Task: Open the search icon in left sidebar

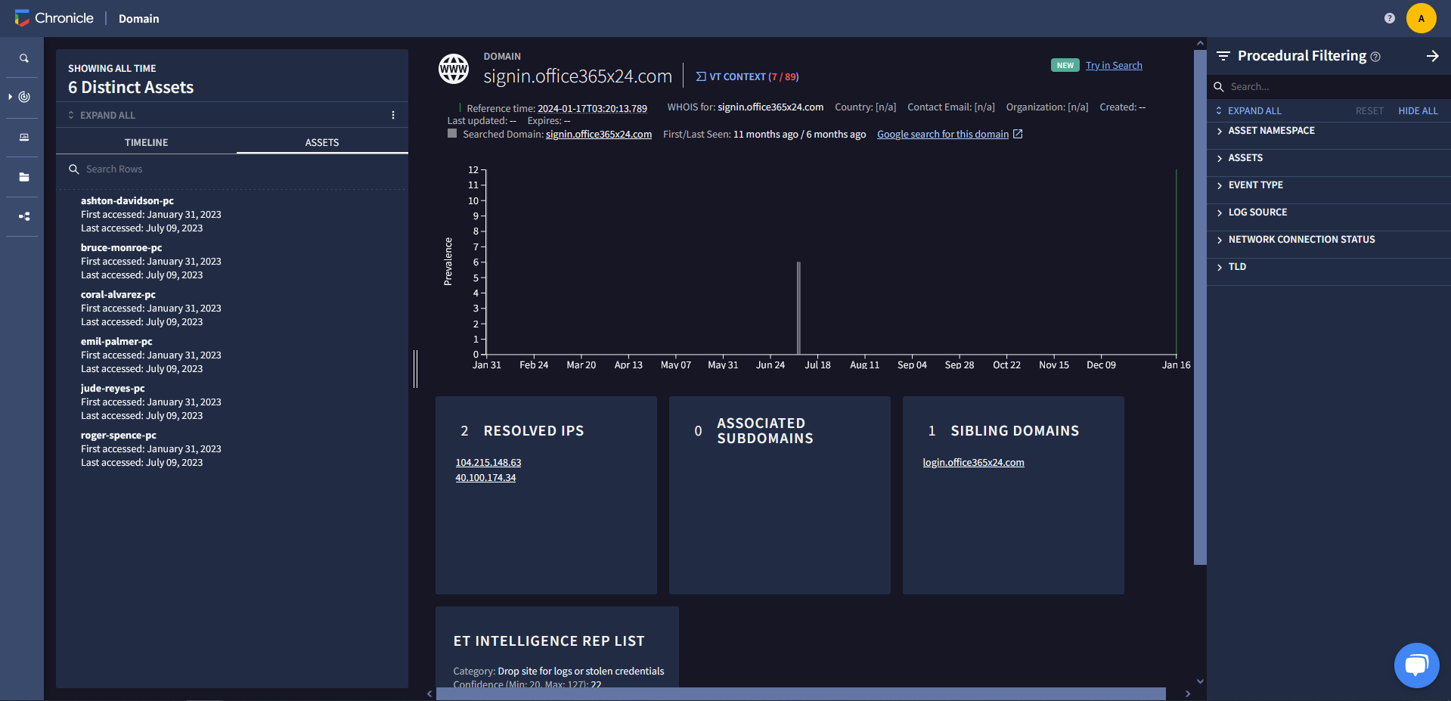Action: click(23, 57)
